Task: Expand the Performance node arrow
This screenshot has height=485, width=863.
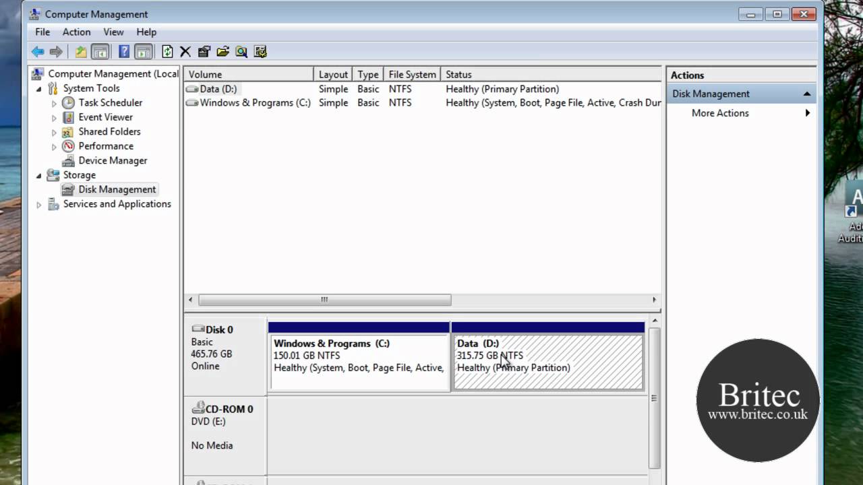Action: coord(54,146)
